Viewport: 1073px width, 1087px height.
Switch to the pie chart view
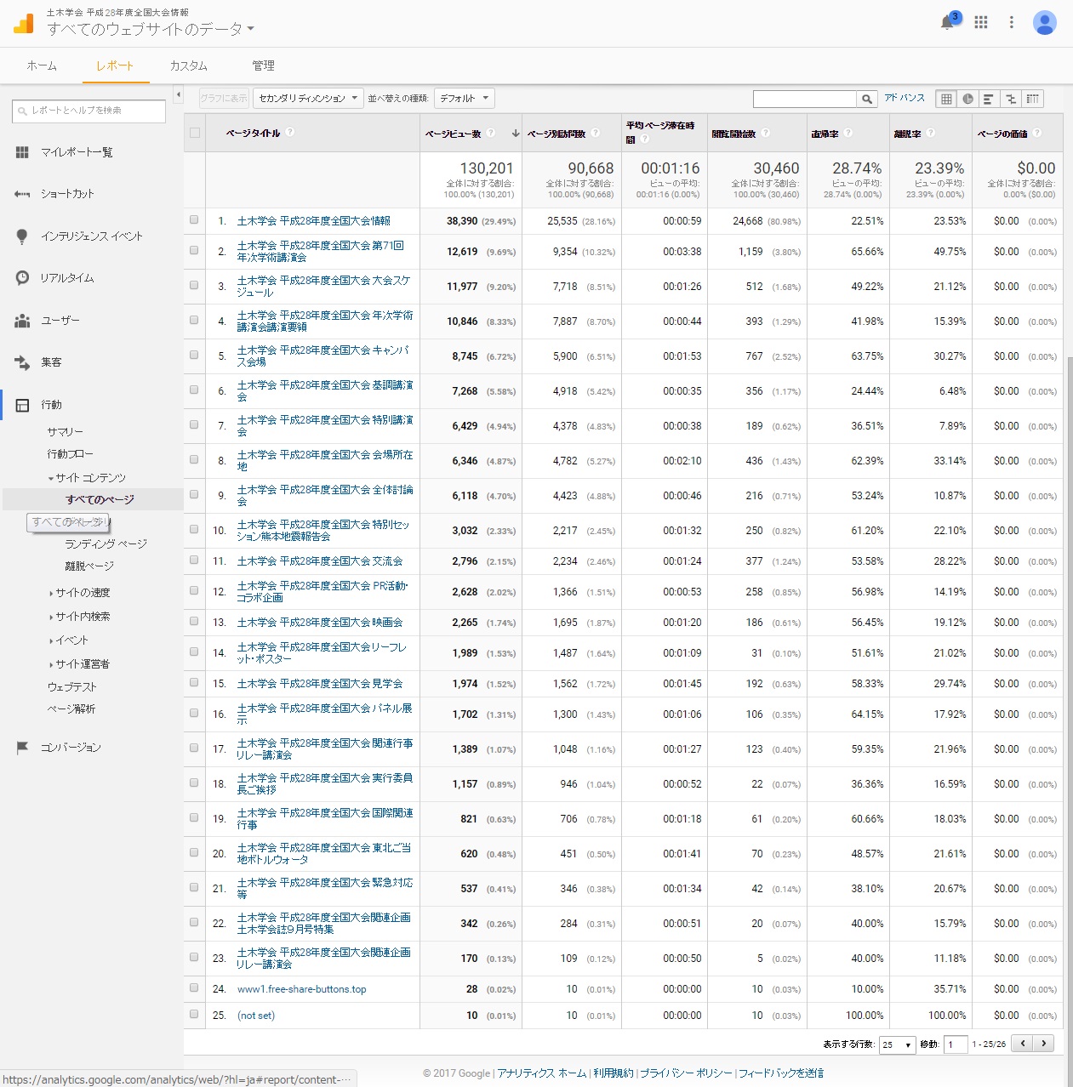coord(968,99)
